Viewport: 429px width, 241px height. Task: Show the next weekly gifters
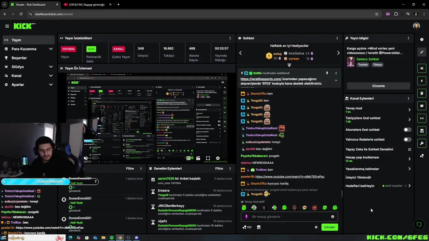click(338, 53)
